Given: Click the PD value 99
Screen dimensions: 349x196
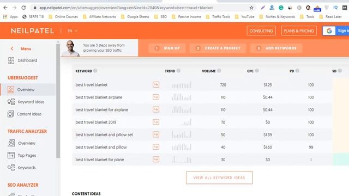Looking at the screenshot, I should pyautogui.click(x=311, y=147).
